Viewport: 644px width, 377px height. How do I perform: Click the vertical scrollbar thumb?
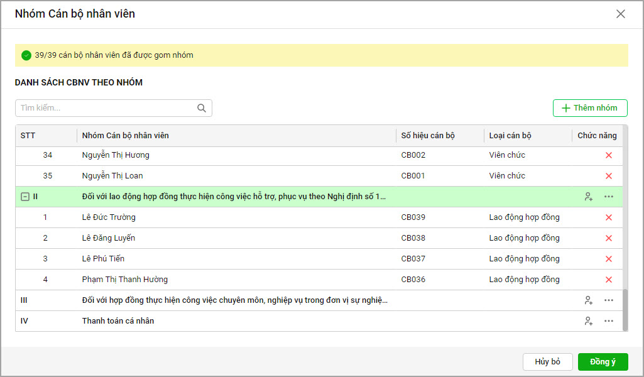point(625,309)
